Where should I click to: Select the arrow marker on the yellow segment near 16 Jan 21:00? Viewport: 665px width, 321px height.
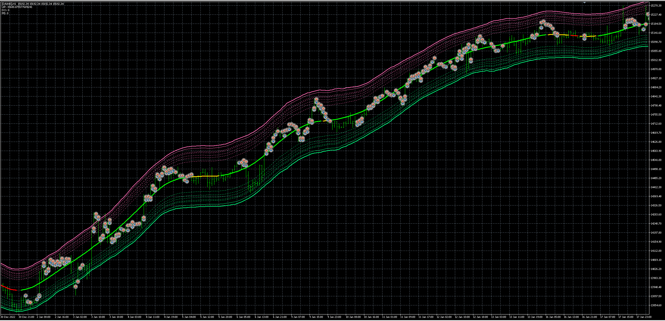(x=584, y=36)
